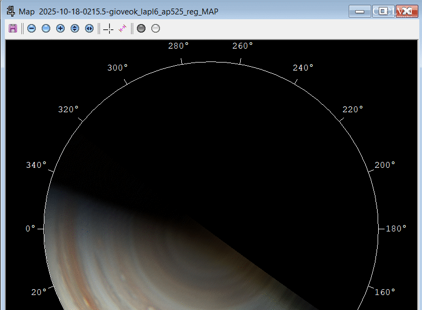Click the 280° longitude label
Viewport: 422px width, 310px height.
click(x=179, y=46)
